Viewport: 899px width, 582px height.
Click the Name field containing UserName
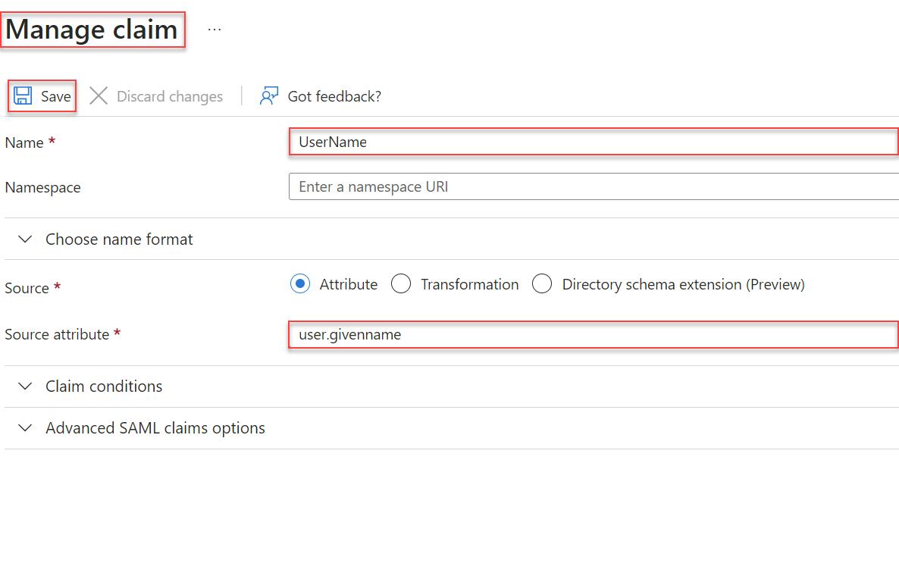(x=594, y=142)
